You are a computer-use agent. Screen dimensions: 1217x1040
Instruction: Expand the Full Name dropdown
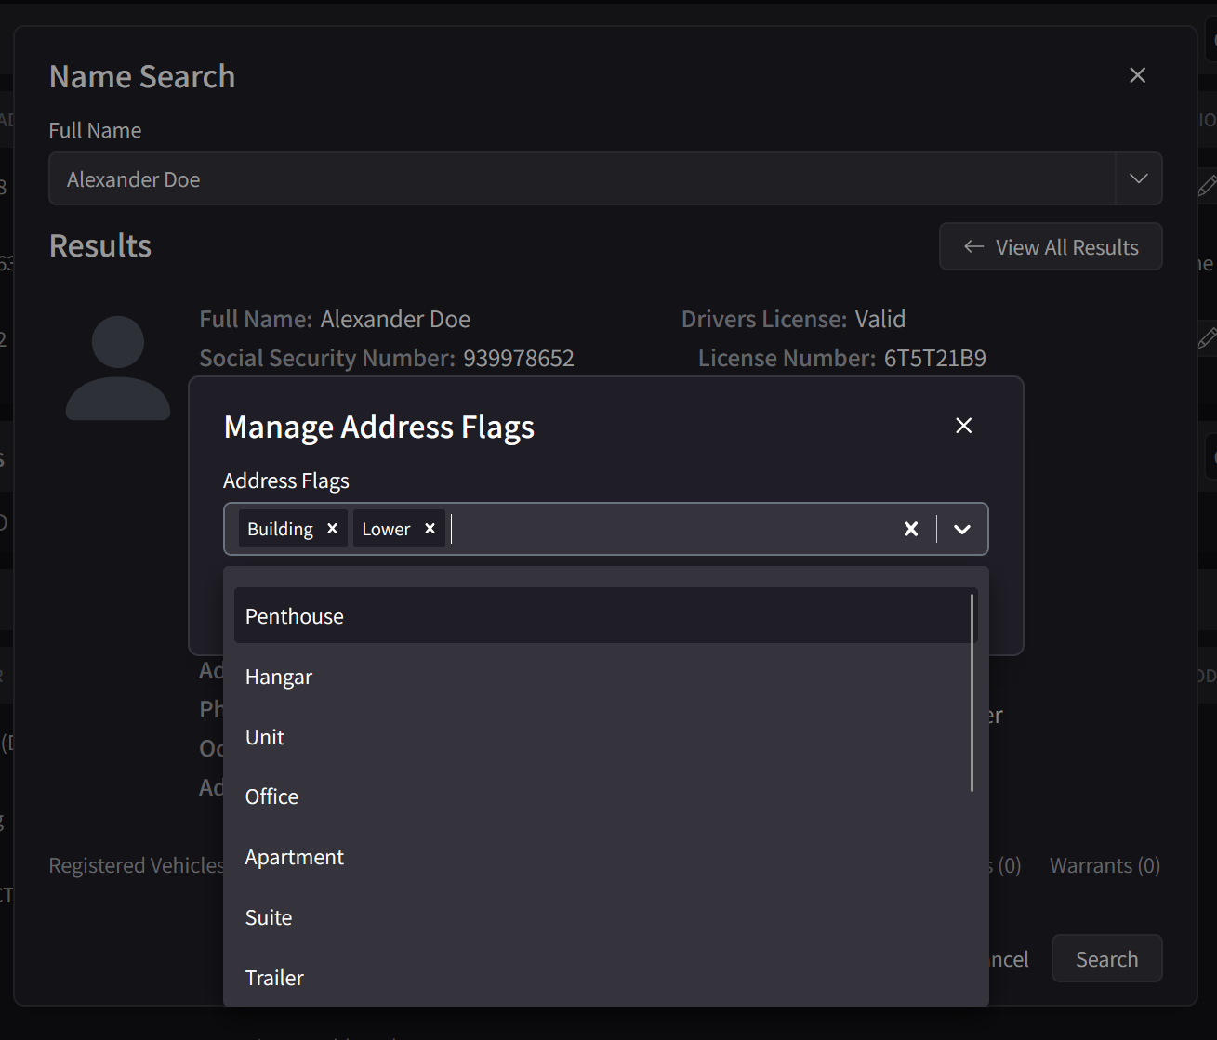[x=1138, y=178]
